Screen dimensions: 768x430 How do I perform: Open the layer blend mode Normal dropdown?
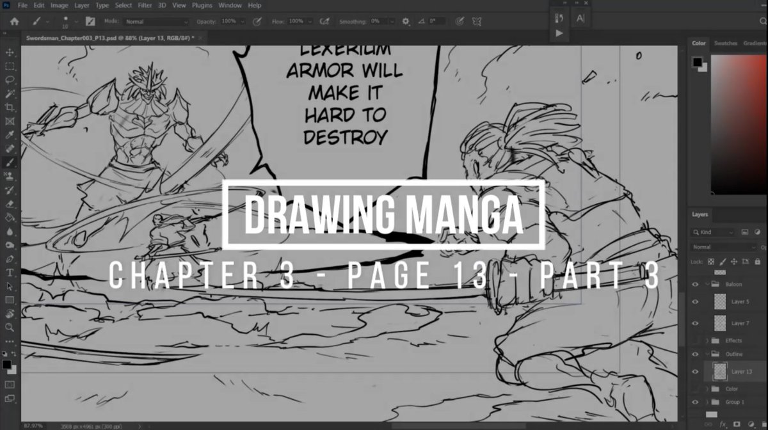pyautogui.click(x=724, y=246)
